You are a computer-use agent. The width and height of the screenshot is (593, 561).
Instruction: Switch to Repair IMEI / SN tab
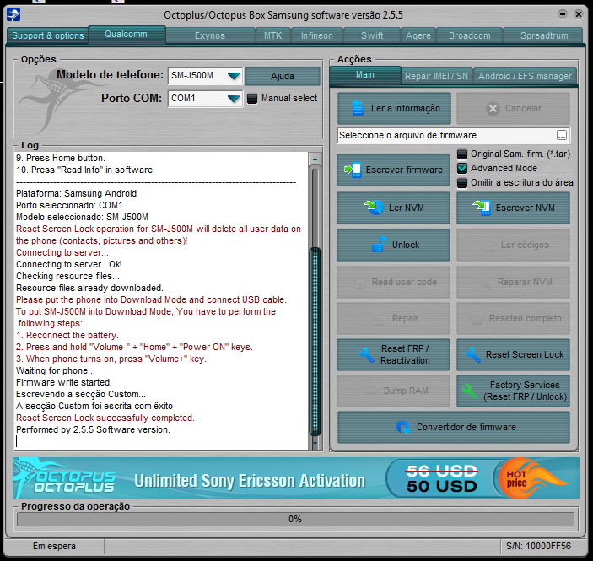[x=436, y=76]
